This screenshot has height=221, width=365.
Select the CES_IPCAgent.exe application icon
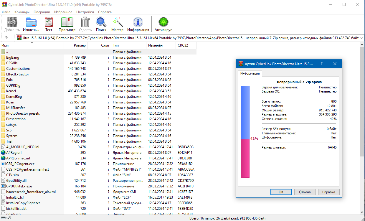[3, 164]
